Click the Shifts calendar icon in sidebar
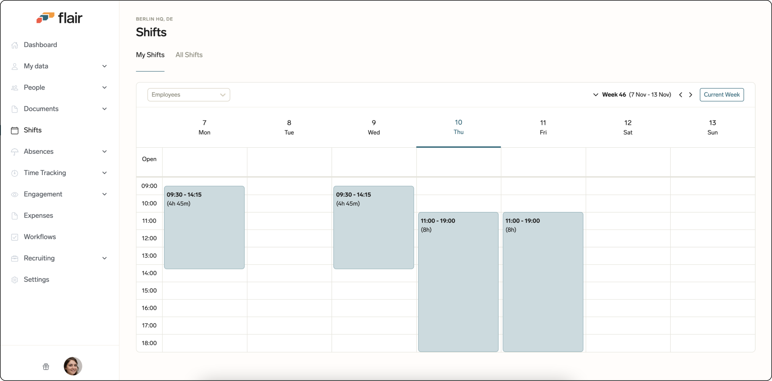The height and width of the screenshot is (381, 772). tap(15, 130)
